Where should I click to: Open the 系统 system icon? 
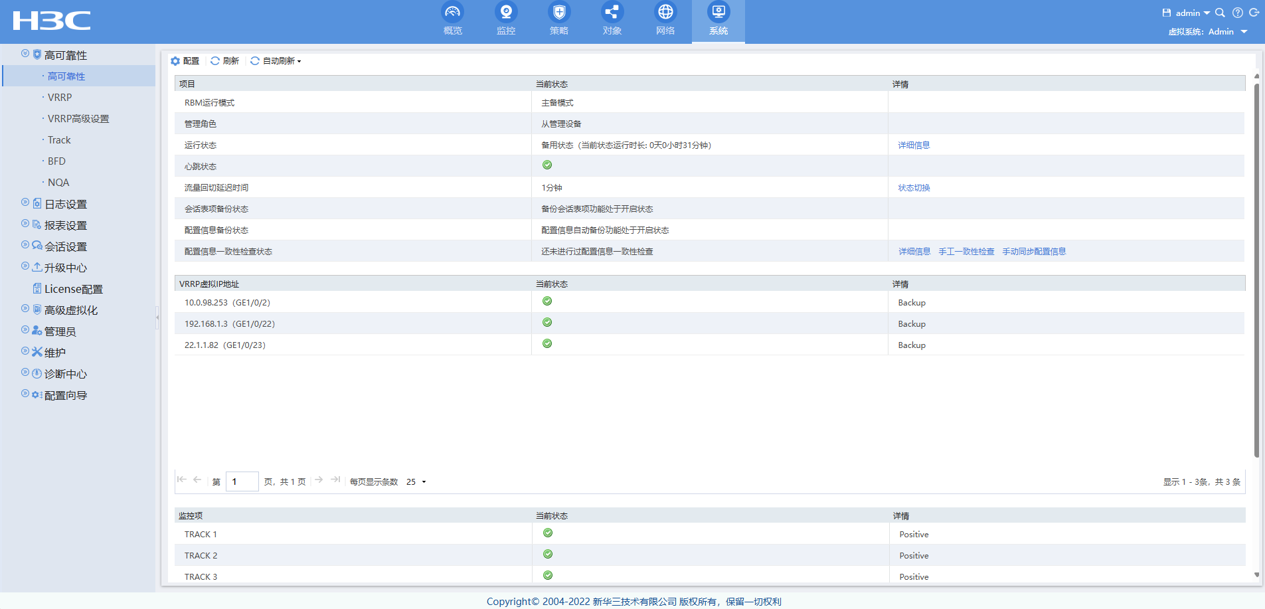[718, 12]
